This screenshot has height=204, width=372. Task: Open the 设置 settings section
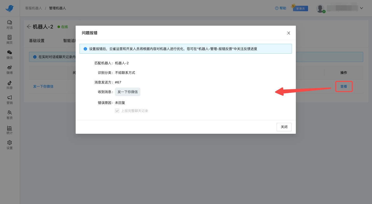click(10, 145)
